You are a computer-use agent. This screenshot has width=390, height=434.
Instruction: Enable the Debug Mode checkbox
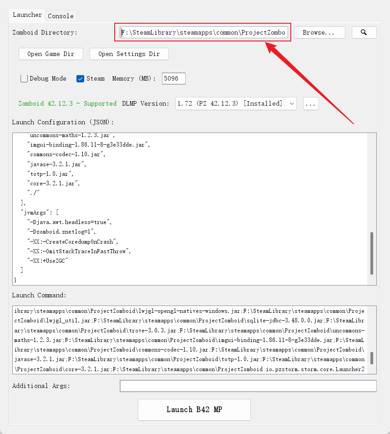[x=24, y=79]
